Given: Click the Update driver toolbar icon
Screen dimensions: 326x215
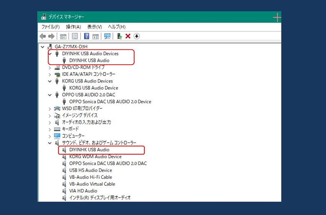Looking at the screenshot, I should click(x=119, y=36).
